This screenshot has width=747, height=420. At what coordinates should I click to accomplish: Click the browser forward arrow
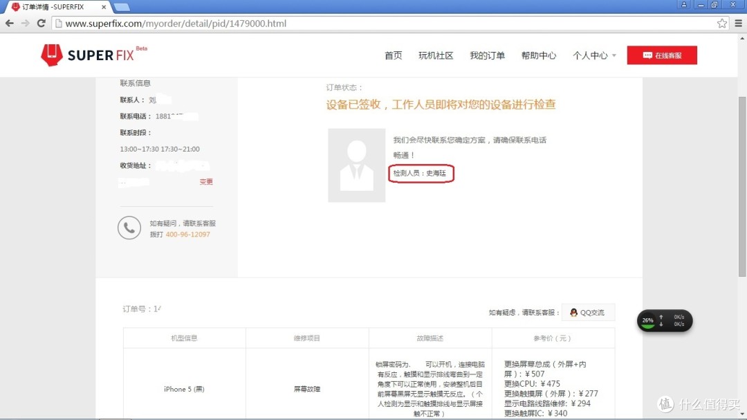coord(26,23)
